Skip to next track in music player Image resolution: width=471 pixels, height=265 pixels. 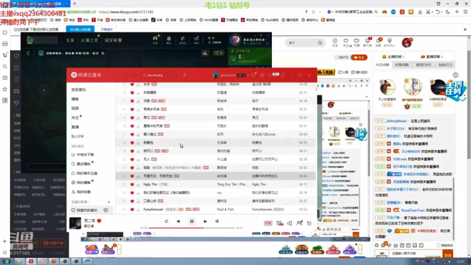[x=205, y=221]
